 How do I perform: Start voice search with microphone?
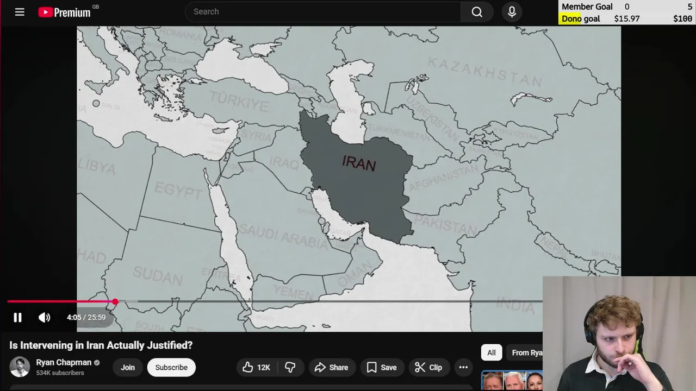pyautogui.click(x=512, y=11)
